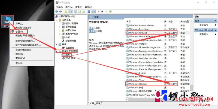Click the 停止 link to stop the service
Screen dimensions: 218x109
pos(91,28)
